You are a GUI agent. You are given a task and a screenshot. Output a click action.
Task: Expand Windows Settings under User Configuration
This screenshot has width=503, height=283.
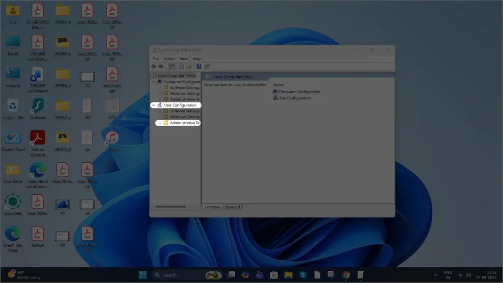(160, 117)
